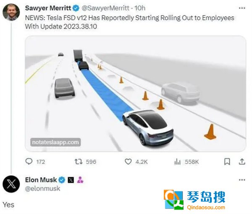Open the @elonmusk handle link
Screen dimensions: 252x214
(x=42, y=188)
